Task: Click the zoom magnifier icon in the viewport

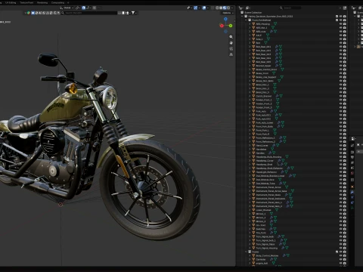Action: [x=231, y=37]
